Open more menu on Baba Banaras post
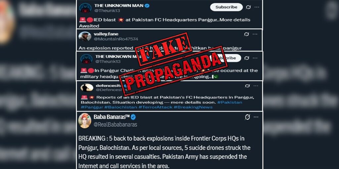This screenshot has width=339, height=169. click(x=256, y=117)
